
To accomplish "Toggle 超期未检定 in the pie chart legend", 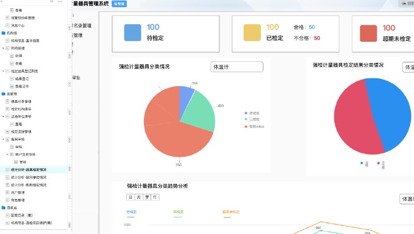I will click(254, 127).
